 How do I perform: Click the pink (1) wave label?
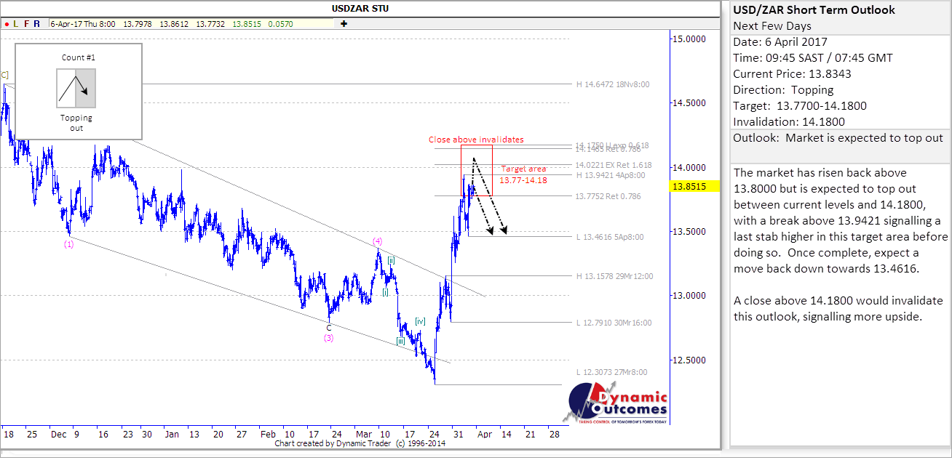click(x=68, y=244)
